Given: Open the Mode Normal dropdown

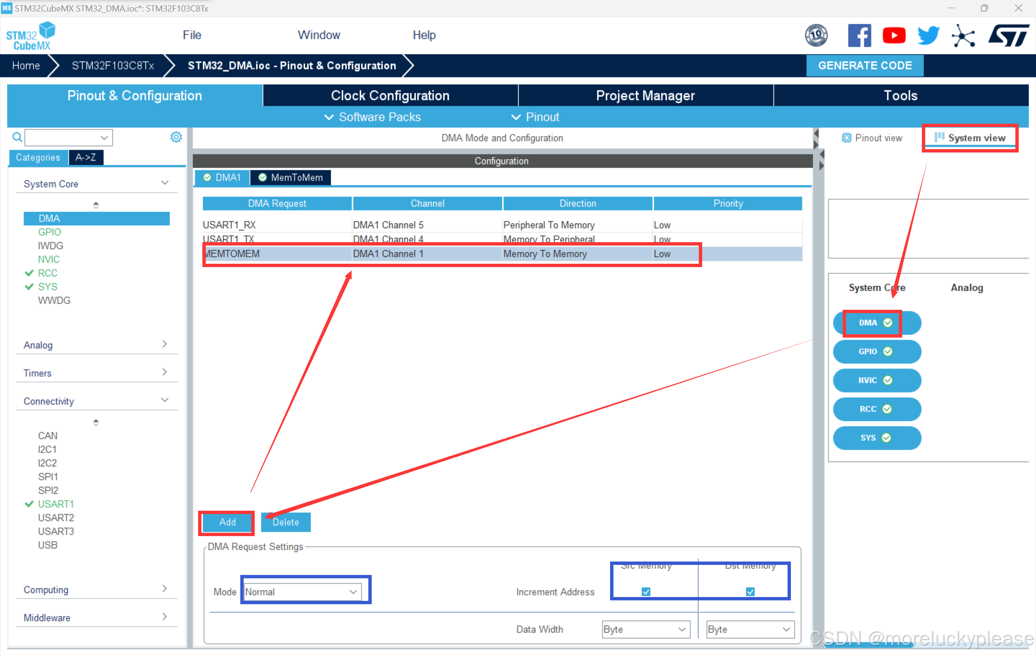Looking at the screenshot, I should [x=302, y=592].
